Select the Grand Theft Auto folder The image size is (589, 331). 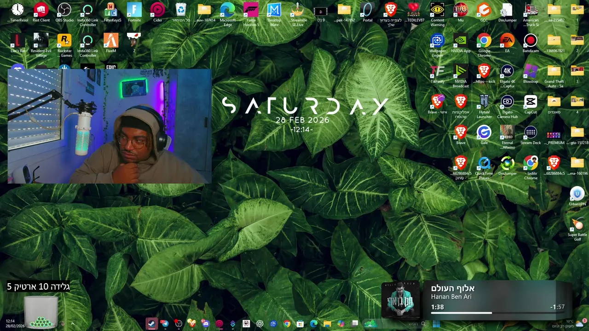[x=554, y=76]
